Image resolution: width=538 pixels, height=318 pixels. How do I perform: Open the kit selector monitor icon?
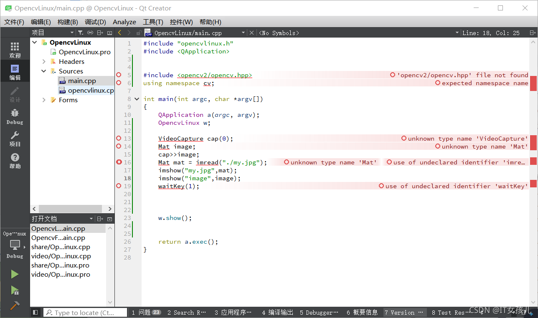pyautogui.click(x=15, y=245)
